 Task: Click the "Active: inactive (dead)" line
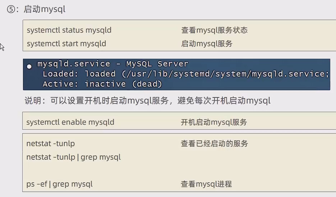point(102,84)
